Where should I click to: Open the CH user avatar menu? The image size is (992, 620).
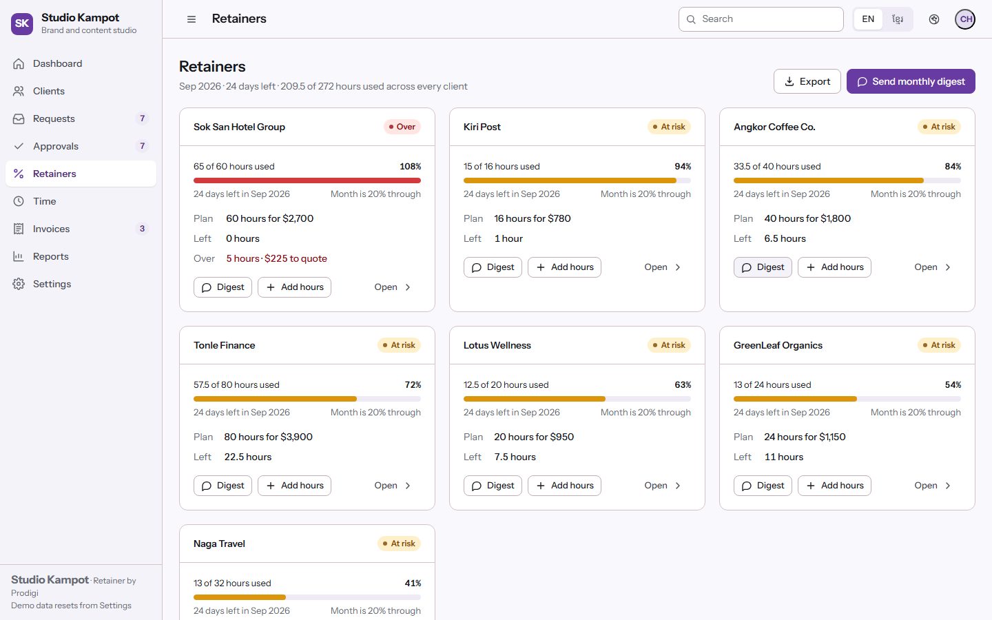(x=965, y=19)
